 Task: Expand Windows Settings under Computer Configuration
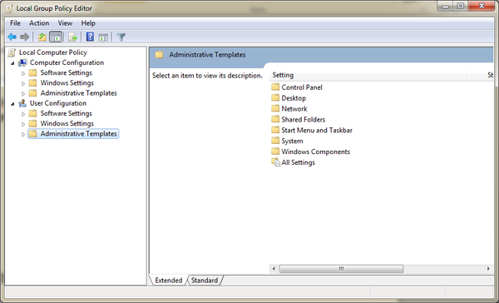[x=23, y=84]
